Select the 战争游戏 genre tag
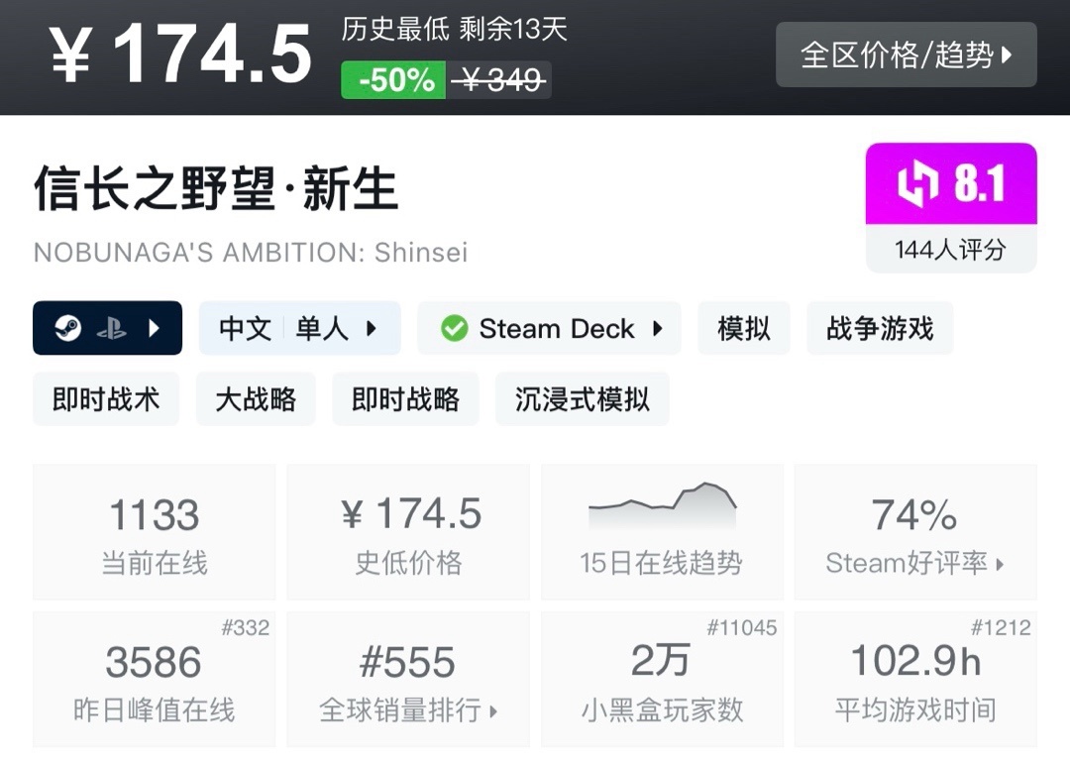The image size is (1070, 762). click(x=880, y=329)
